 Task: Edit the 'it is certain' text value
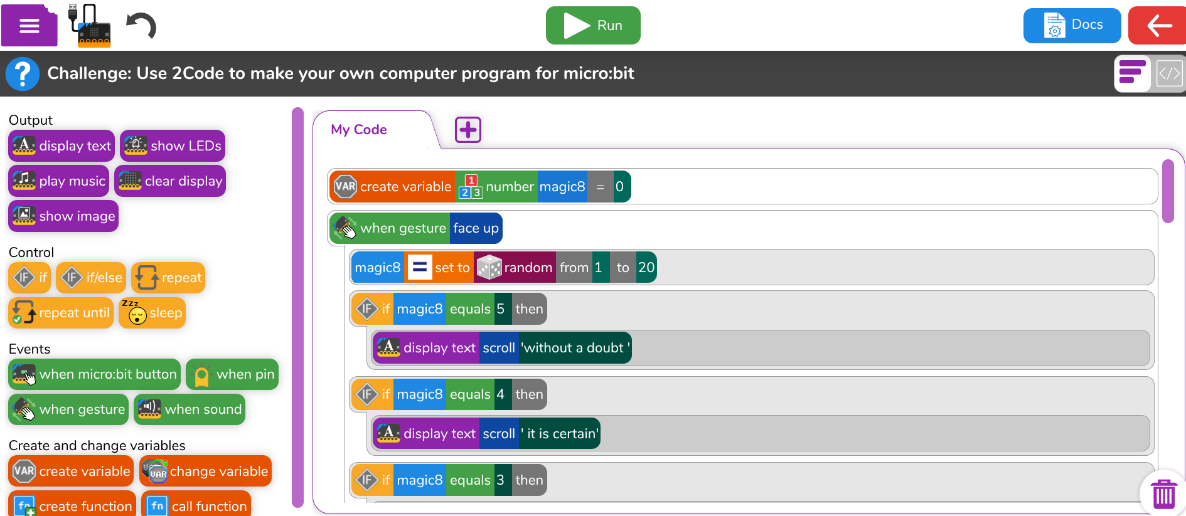click(x=560, y=434)
